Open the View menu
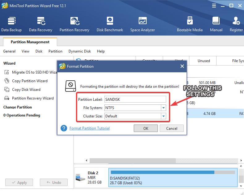 25,51
